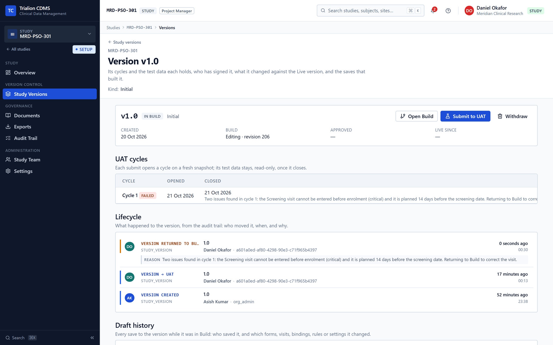Click the back arrow beside All studies

coord(8,49)
